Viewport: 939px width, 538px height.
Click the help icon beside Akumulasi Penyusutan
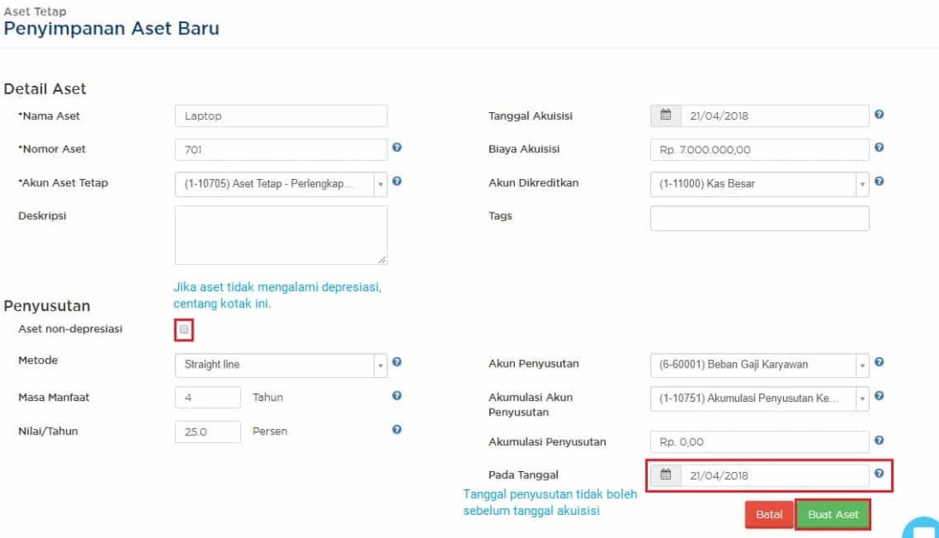879,441
